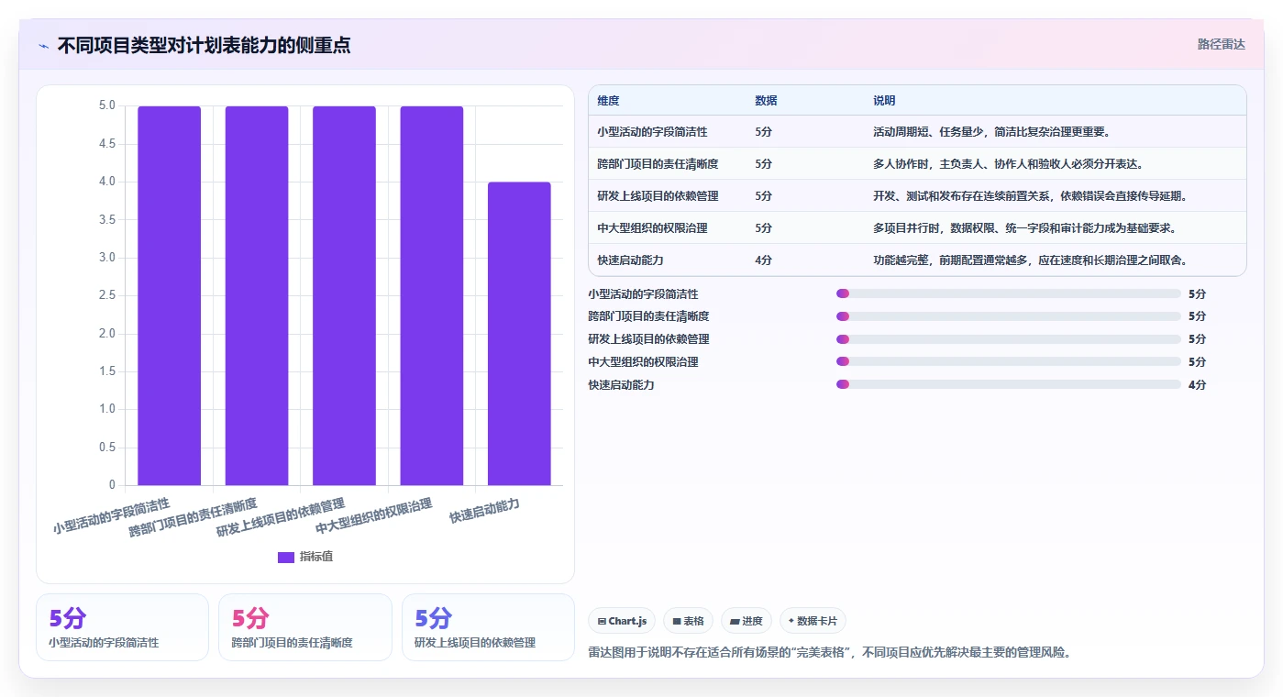The image size is (1283, 697).
Task: Click the Chart.js tag
Action: pos(622,621)
